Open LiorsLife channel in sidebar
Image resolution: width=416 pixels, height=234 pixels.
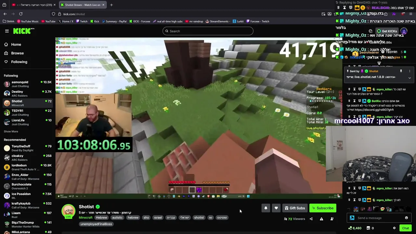[x=28, y=122]
